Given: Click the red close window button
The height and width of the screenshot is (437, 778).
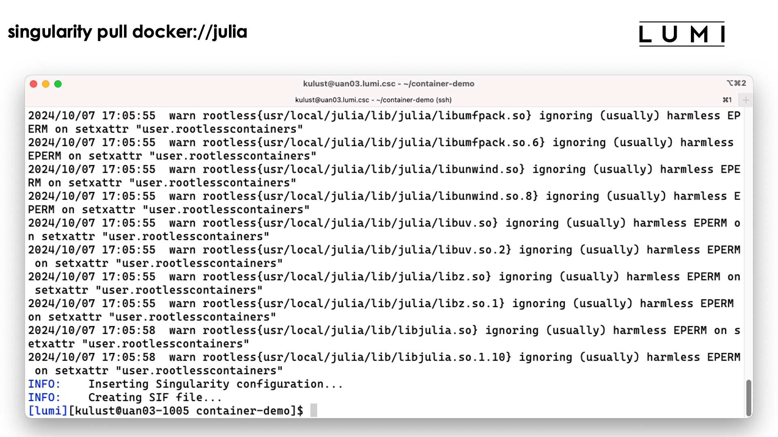Looking at the screenshot, I should [34, 84].
